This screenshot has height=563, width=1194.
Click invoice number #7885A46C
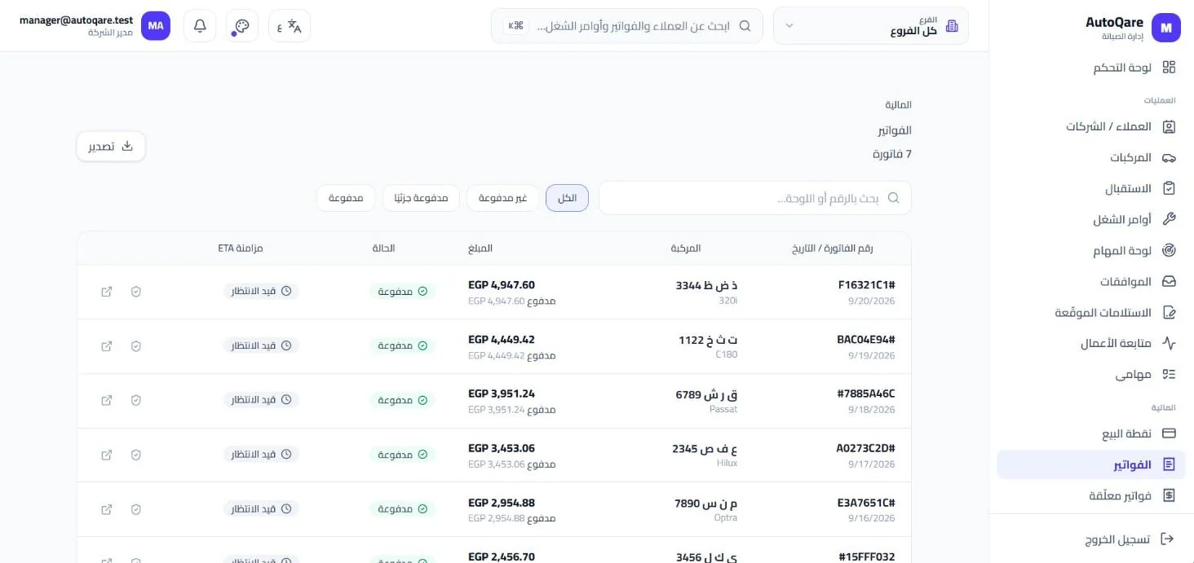coord(866,394)
